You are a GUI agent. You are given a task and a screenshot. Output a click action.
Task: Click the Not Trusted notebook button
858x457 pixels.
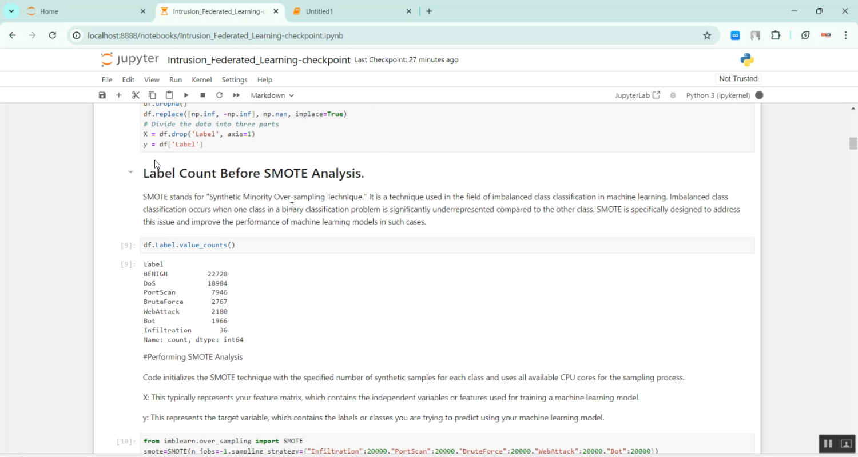(x=738, y=79)
